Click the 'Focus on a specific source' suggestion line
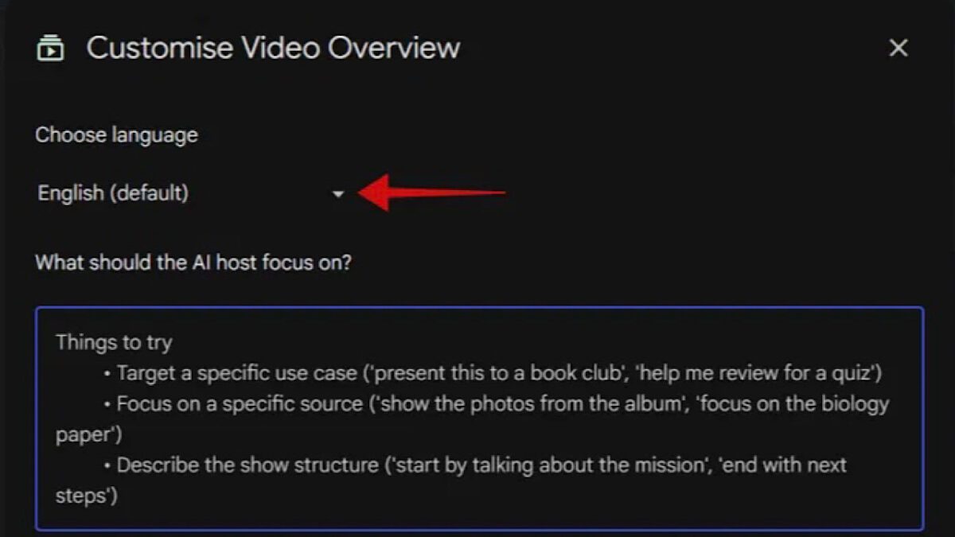The image size is (955, 537). click(472, 418)
